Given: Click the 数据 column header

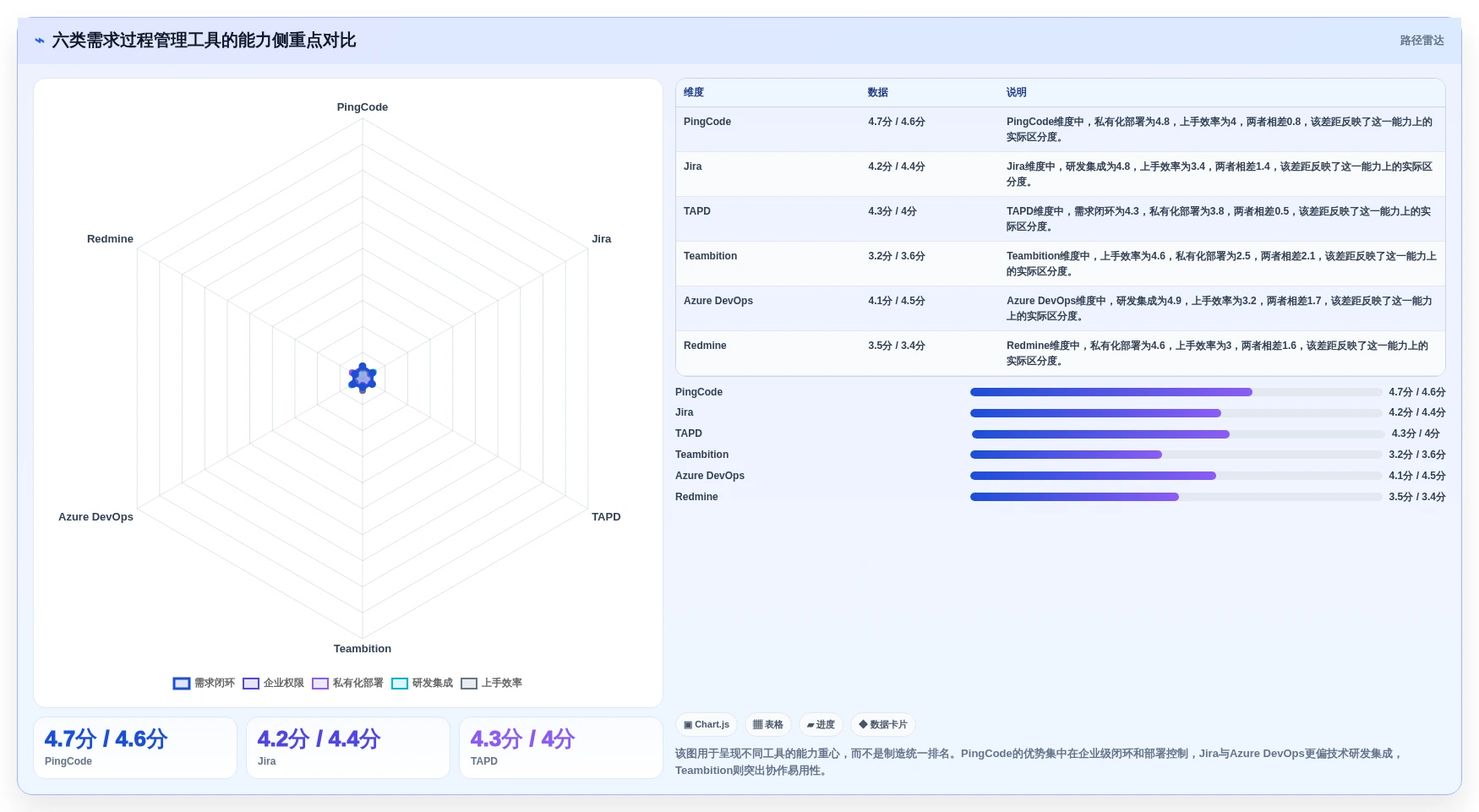Looking at the screenshot, I should coord(878,92).
